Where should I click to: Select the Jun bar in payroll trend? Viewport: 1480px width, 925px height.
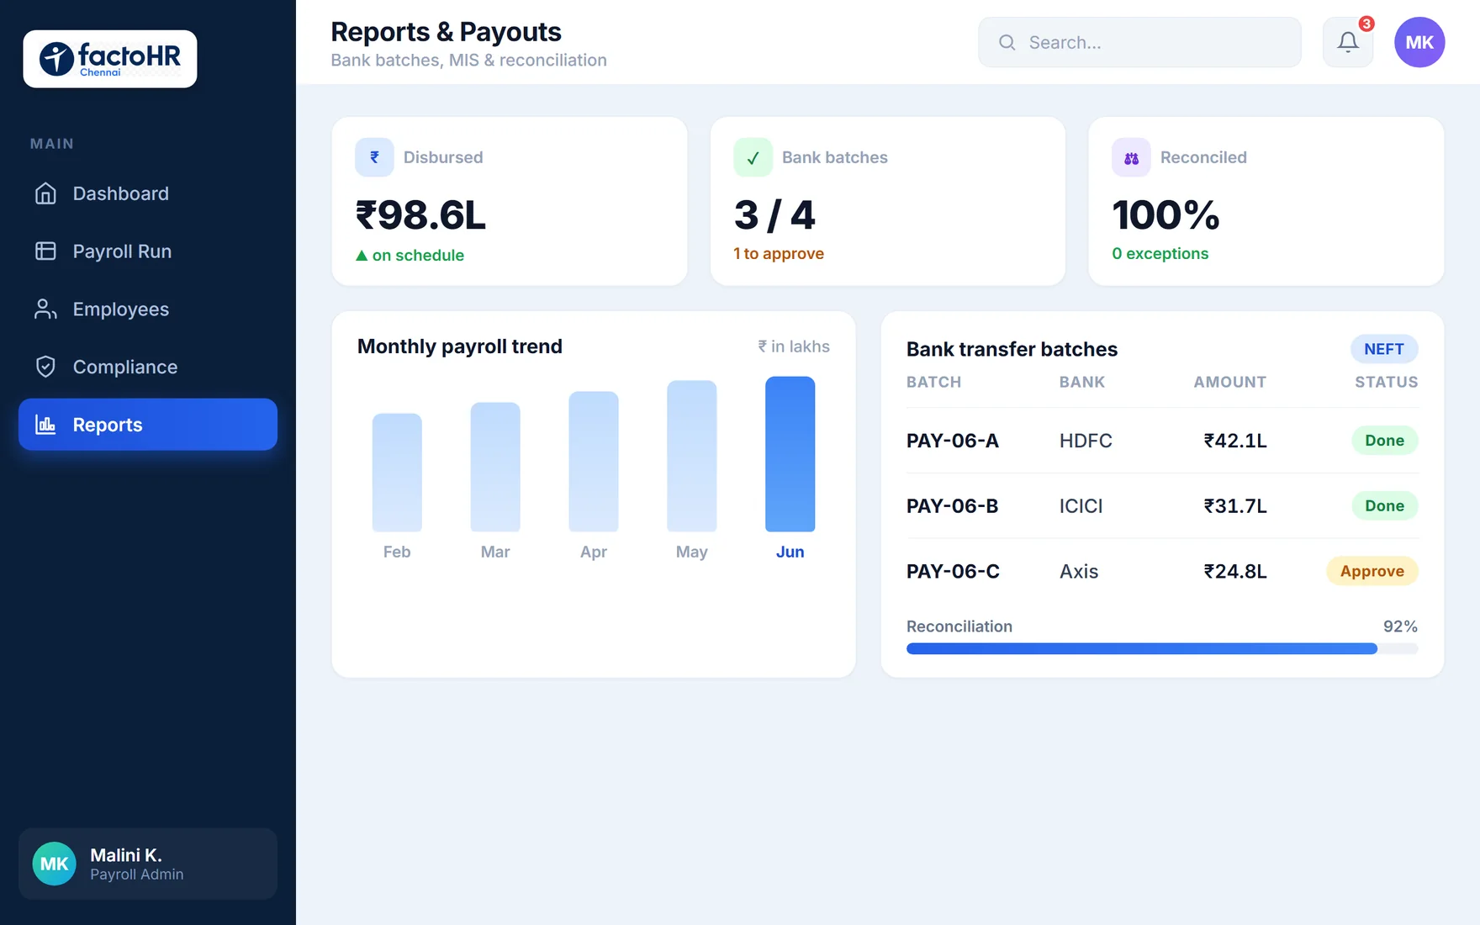(x=790, y=454)
